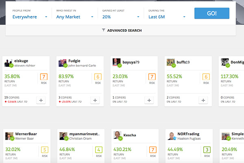
Task: Click Kescha's 430.21% return value
Action: tap(122, 150)
